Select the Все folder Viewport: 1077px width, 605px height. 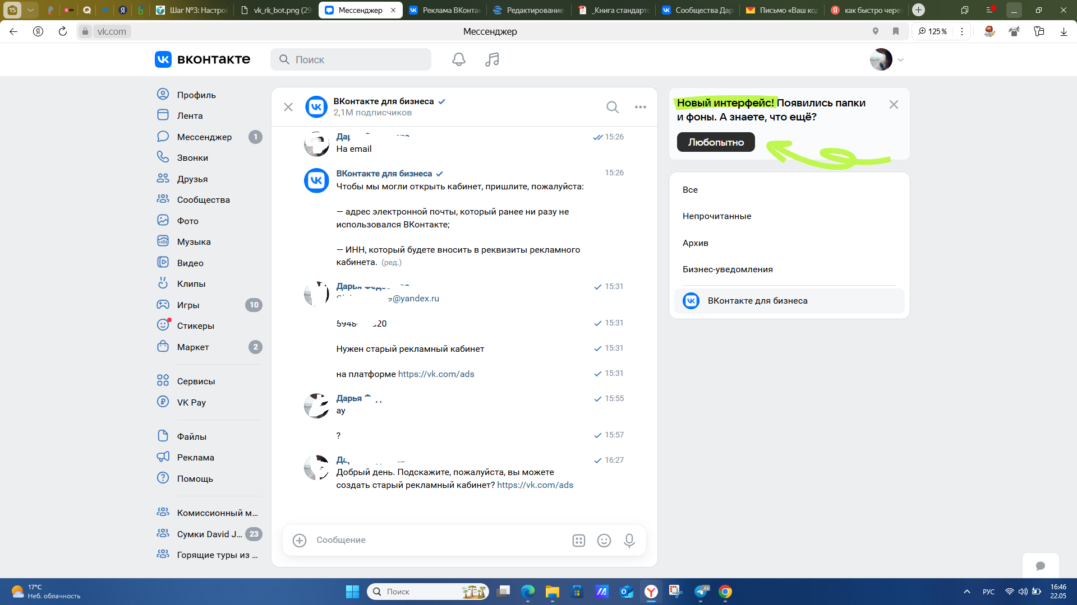pyautogui.click(x=789, y=190)
